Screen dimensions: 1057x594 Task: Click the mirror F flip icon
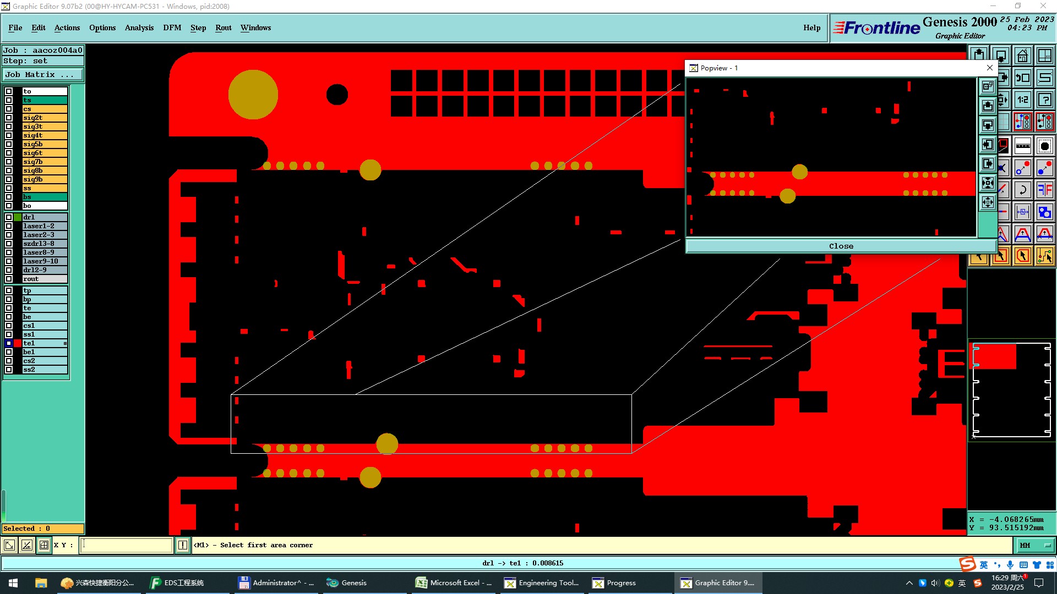[1044, 190]
